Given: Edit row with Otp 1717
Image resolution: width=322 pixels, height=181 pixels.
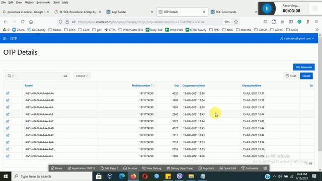Looking at the screenshot, I should [8, 135].
